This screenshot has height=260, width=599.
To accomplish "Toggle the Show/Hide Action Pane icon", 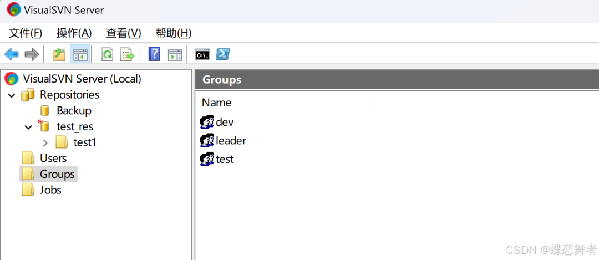I will point(175,55).
